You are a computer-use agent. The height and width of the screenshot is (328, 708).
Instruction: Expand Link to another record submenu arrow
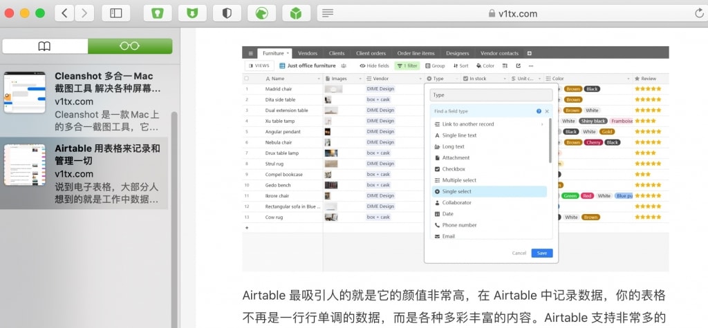coord(542,124)
